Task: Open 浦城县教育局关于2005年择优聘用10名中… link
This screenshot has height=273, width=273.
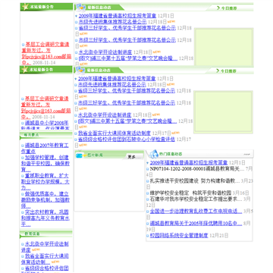Action: point(196,223)
